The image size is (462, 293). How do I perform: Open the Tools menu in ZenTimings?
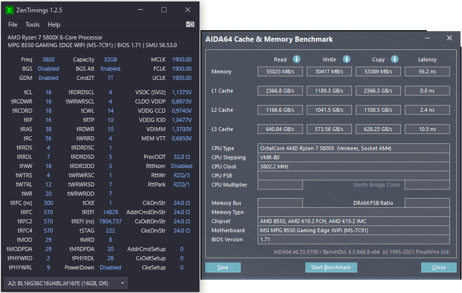coord(32,25)
